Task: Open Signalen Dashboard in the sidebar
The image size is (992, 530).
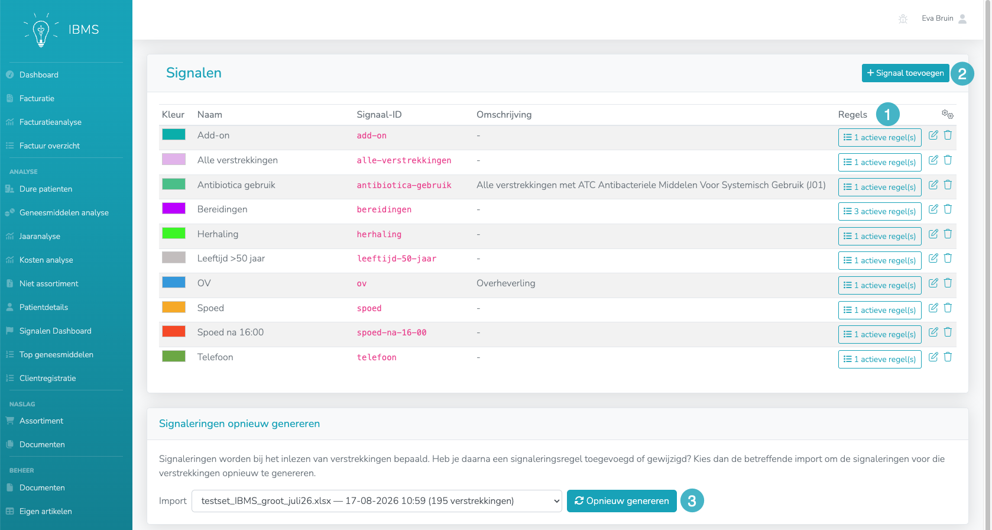Action: [56, 331]
